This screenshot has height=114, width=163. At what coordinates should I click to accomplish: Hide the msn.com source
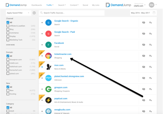point(144,67)
